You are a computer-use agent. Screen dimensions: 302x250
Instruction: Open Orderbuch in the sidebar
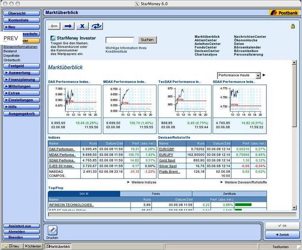pyautogui.click(x=12, y=60)
